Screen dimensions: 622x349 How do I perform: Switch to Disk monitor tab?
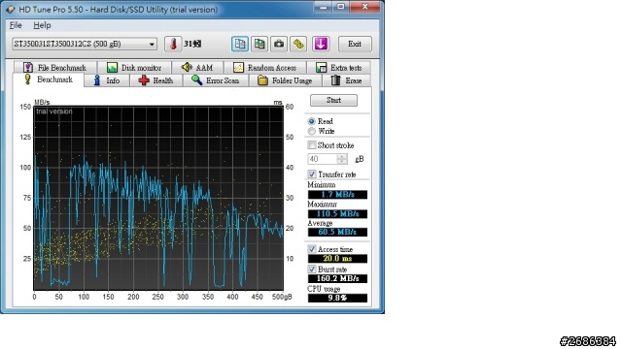pyautogui.click(x=134, y=68)
